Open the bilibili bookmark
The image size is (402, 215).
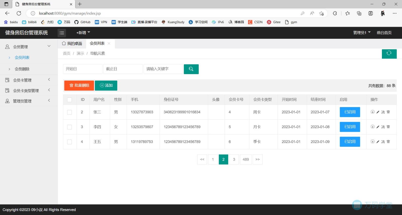click(x=29, y=22)
